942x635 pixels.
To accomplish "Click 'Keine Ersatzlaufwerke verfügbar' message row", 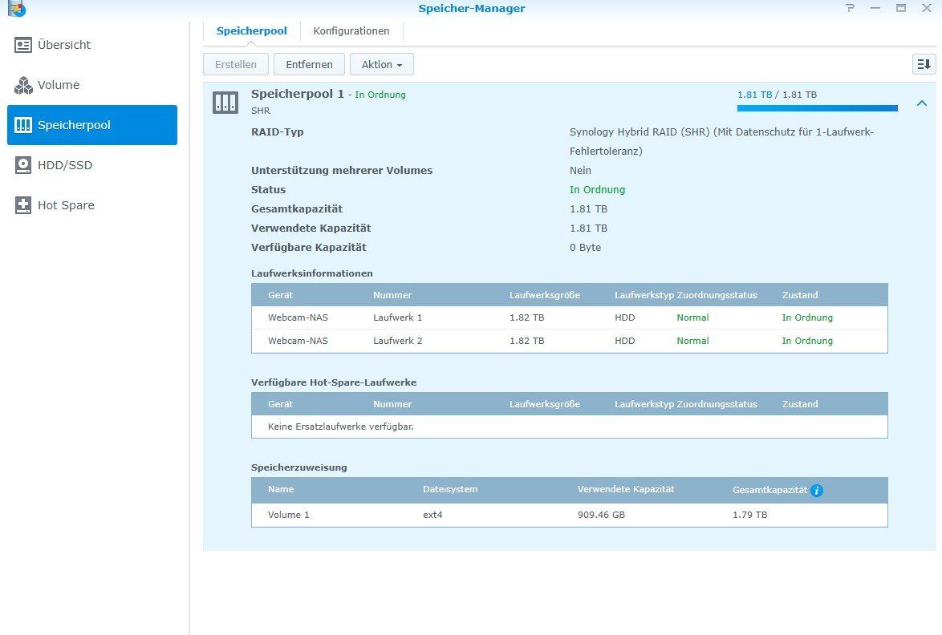I will 570,427.
